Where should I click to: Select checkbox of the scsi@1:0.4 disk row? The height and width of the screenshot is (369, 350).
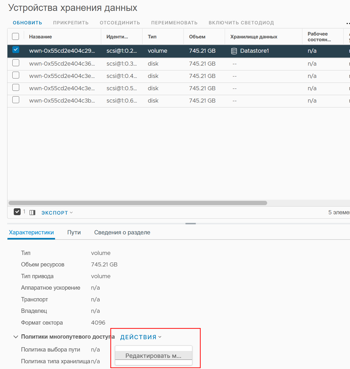[x=16, y=75]
